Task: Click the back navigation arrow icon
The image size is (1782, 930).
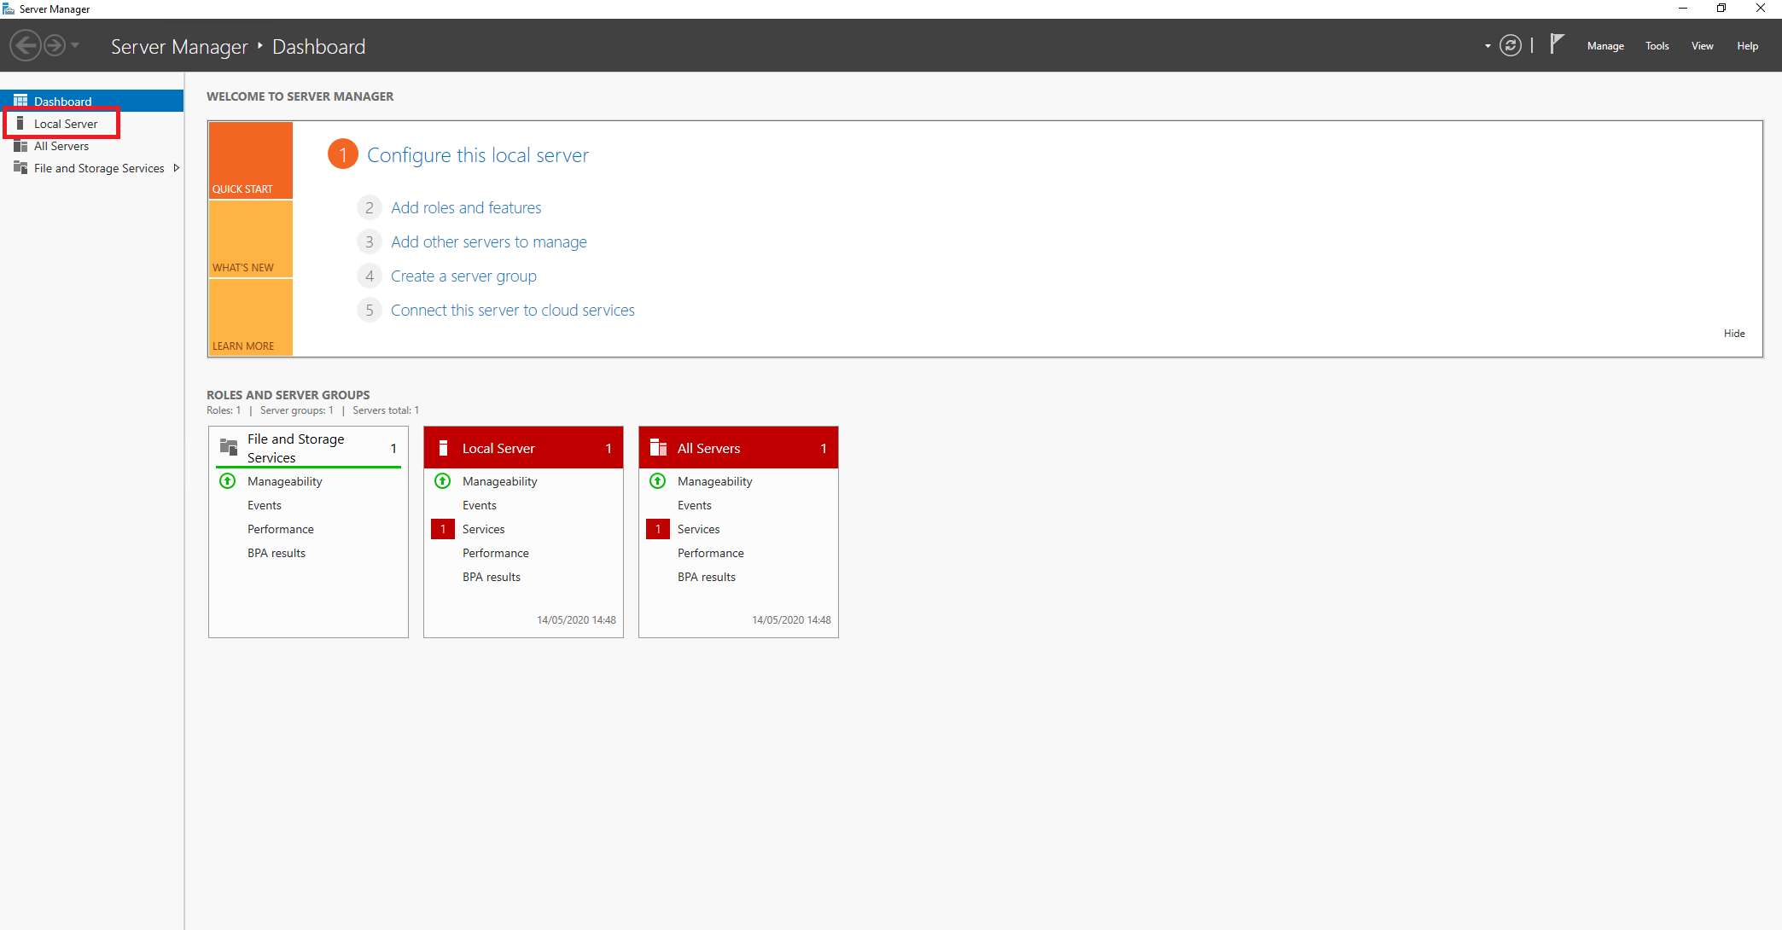Action: coord(26,45)
